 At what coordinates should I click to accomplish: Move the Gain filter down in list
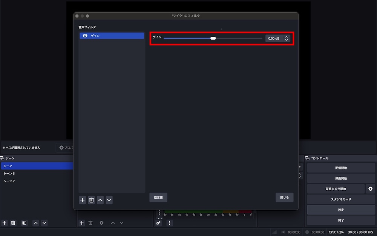pos(109,200)
